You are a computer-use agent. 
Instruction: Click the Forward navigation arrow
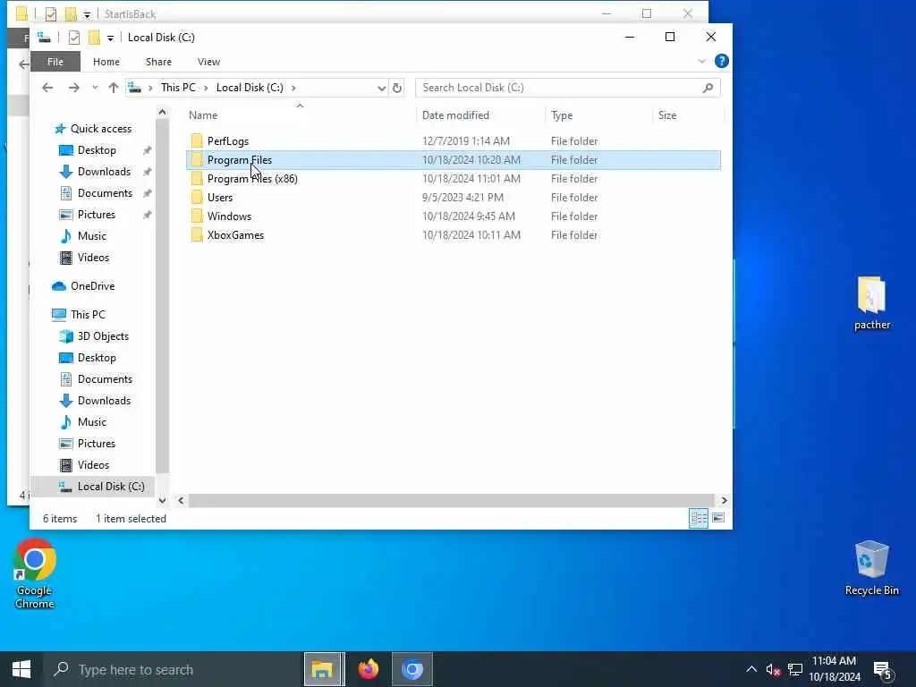pos(73,88)
